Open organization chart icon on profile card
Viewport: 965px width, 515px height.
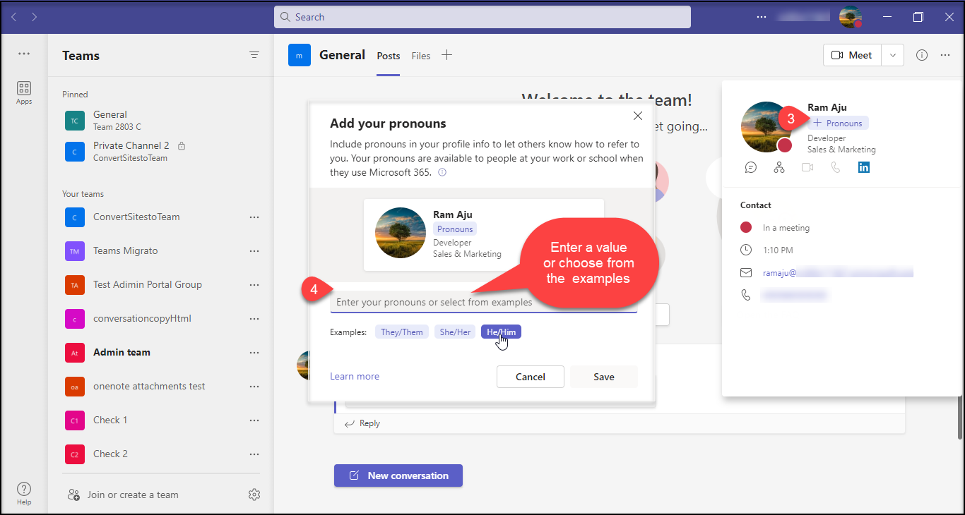(779, 167)
